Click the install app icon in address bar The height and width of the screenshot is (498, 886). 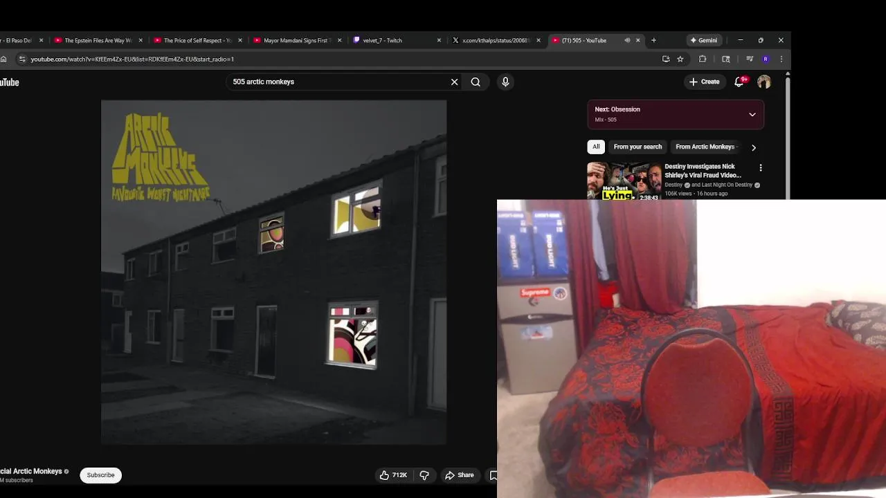pyautogui.click(x=666, y=59)
